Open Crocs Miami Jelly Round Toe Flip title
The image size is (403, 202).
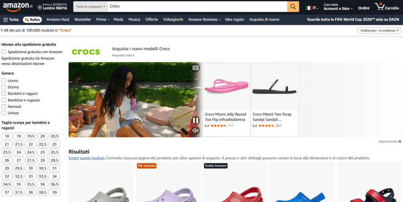(226, 117)
